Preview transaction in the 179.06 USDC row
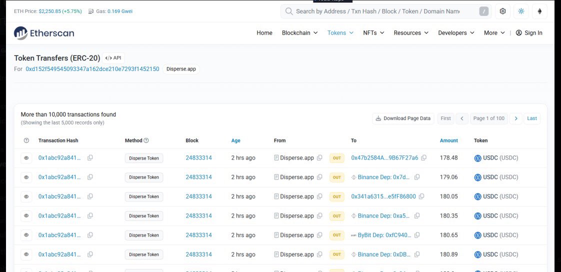Screen dimensions: 561x272 tap(26, 177)
